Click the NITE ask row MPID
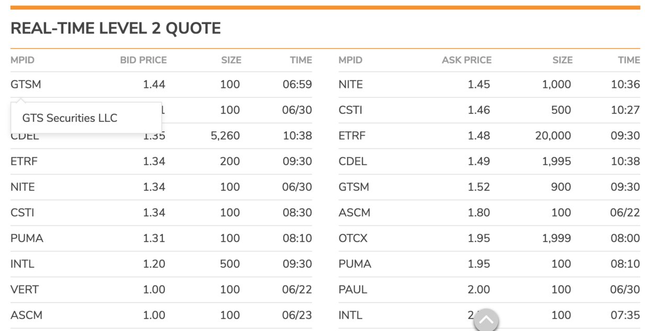 pos(350,84)
